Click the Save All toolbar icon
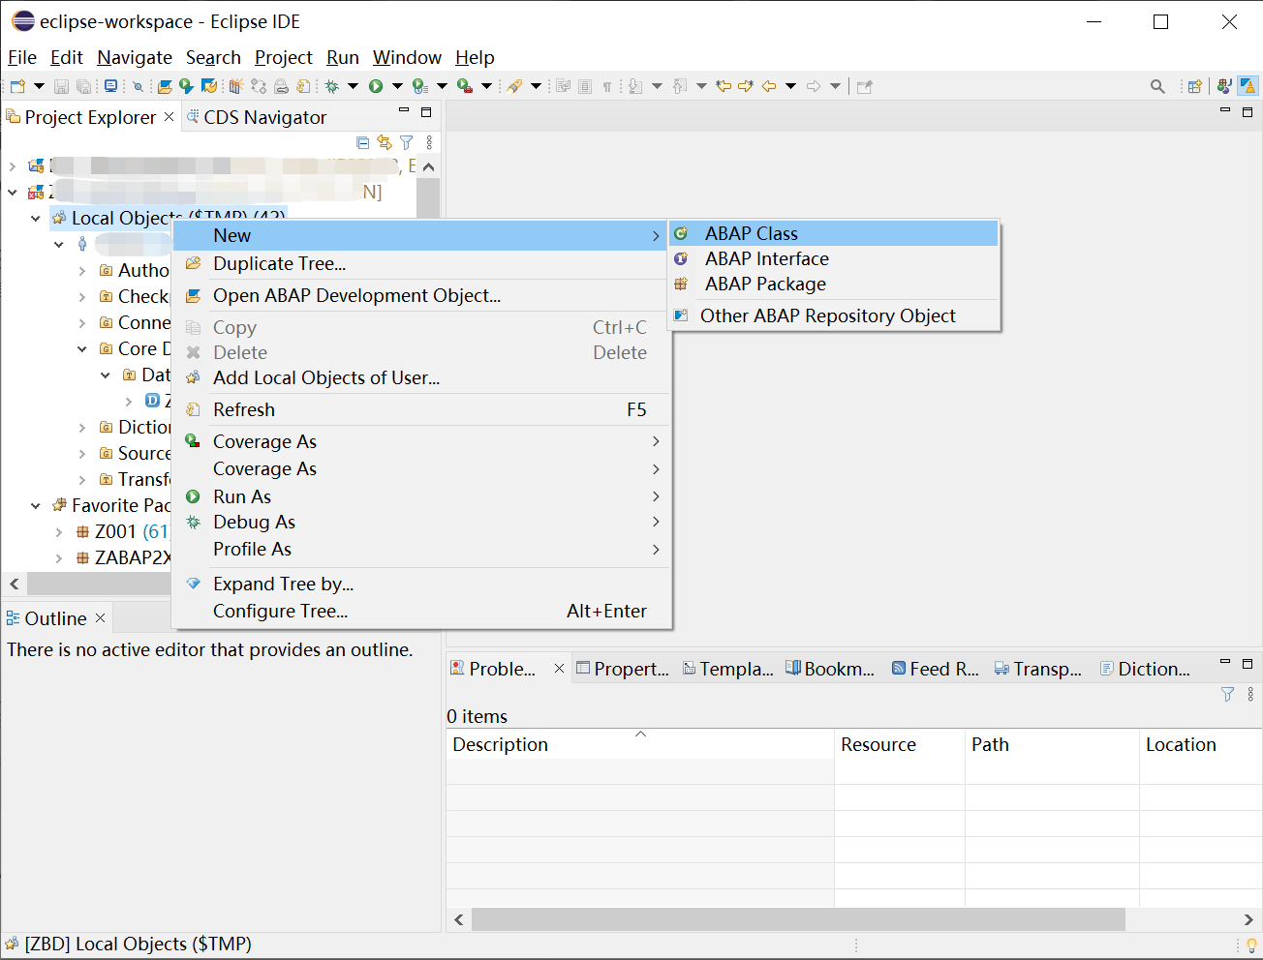Screen dimensions: 1263x960 click(x=85, y=86)
